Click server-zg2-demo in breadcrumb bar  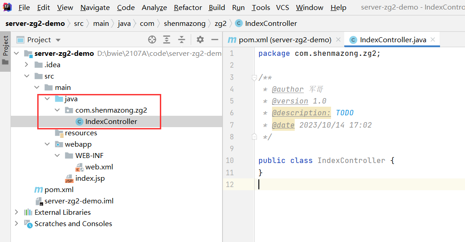click(35, 24)
